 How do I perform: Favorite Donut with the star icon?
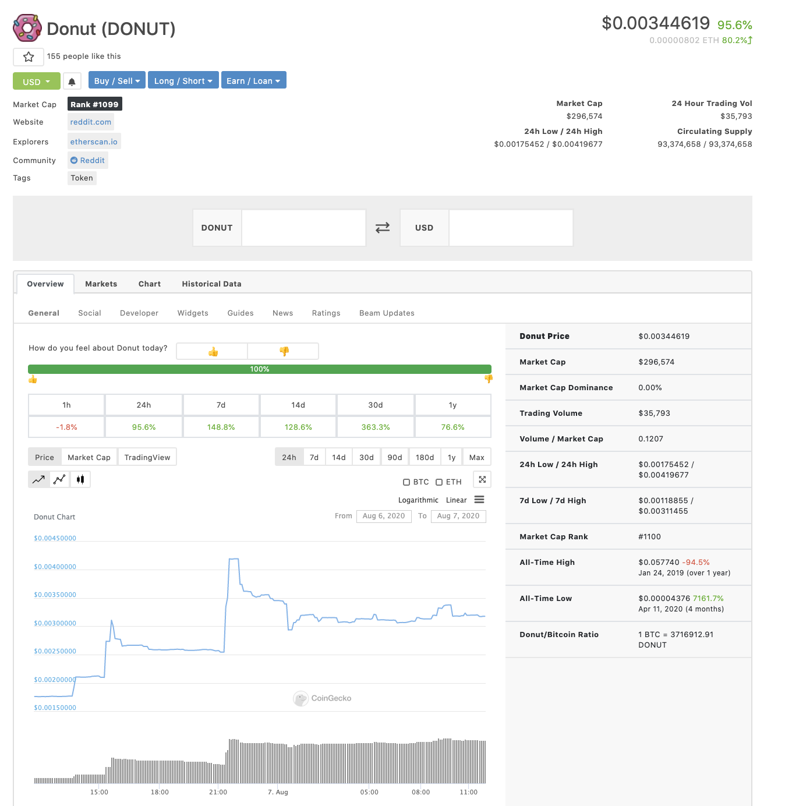click(29, 56)
